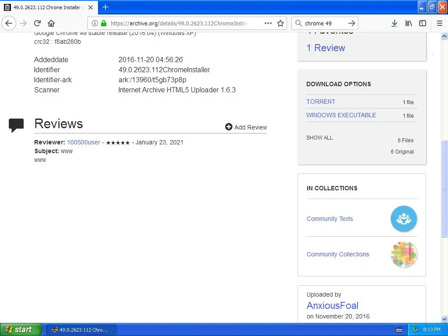Click the search magnifier icon

pyautogui.click(x=298, y=23)
